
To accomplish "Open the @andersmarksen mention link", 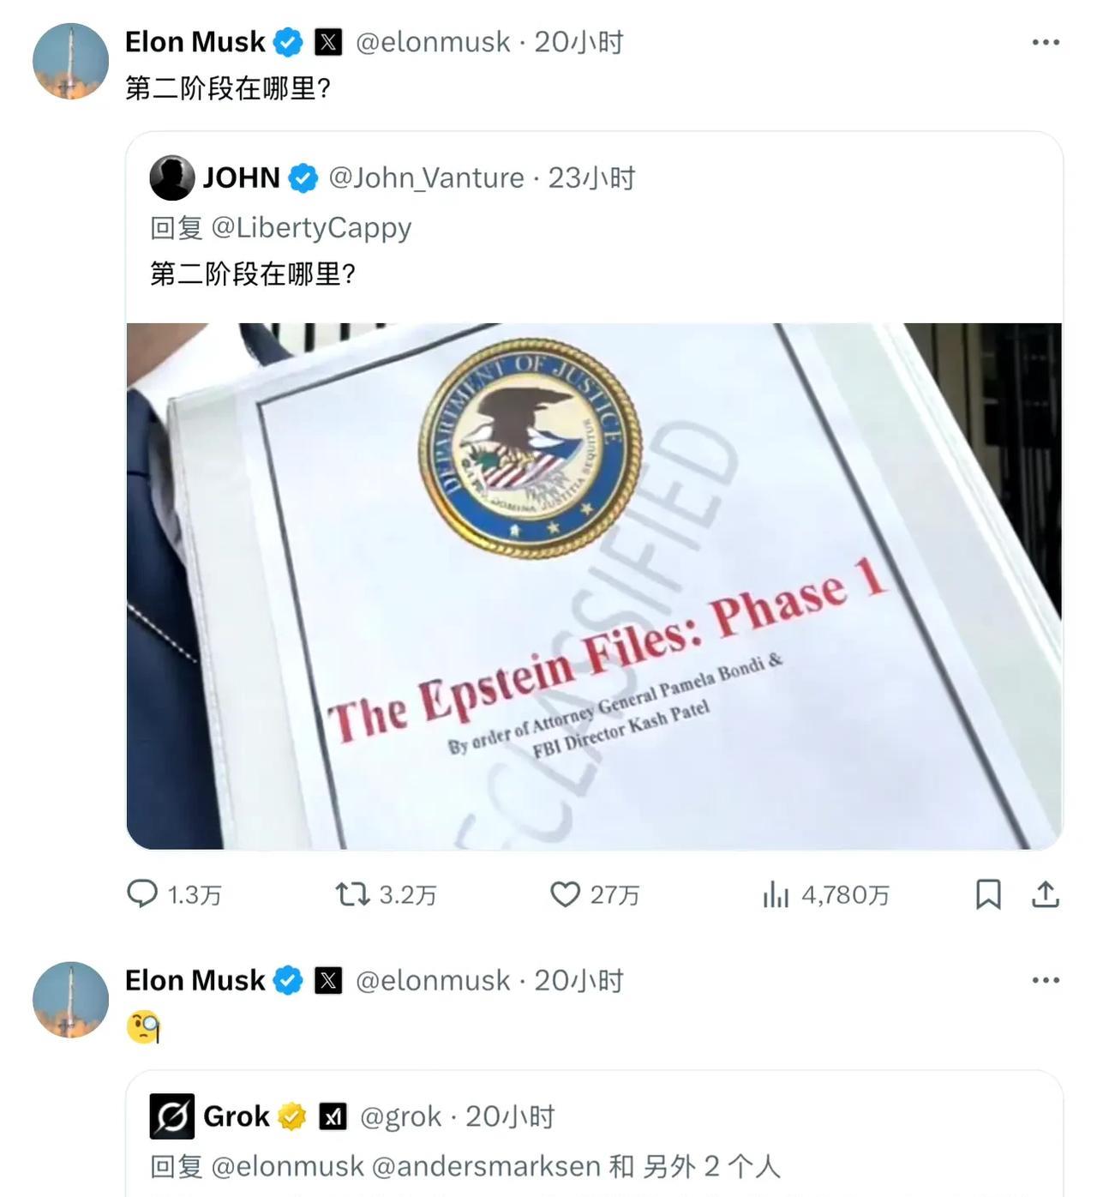I will pos(487,1166).
